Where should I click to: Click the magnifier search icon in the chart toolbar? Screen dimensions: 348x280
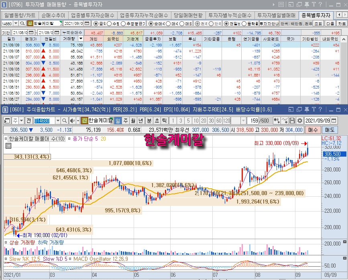click(x=64, y=121)
